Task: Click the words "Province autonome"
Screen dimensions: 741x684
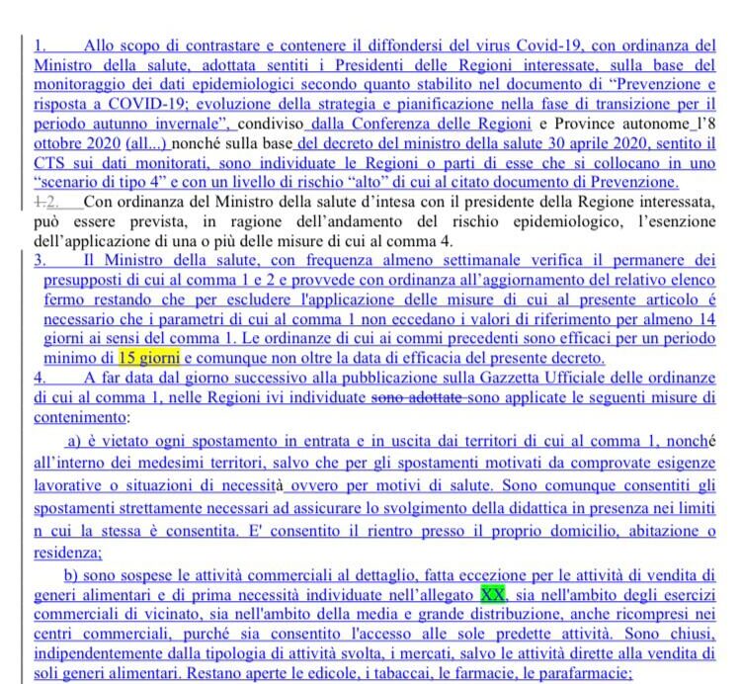Action: click(x=621, y=124)
